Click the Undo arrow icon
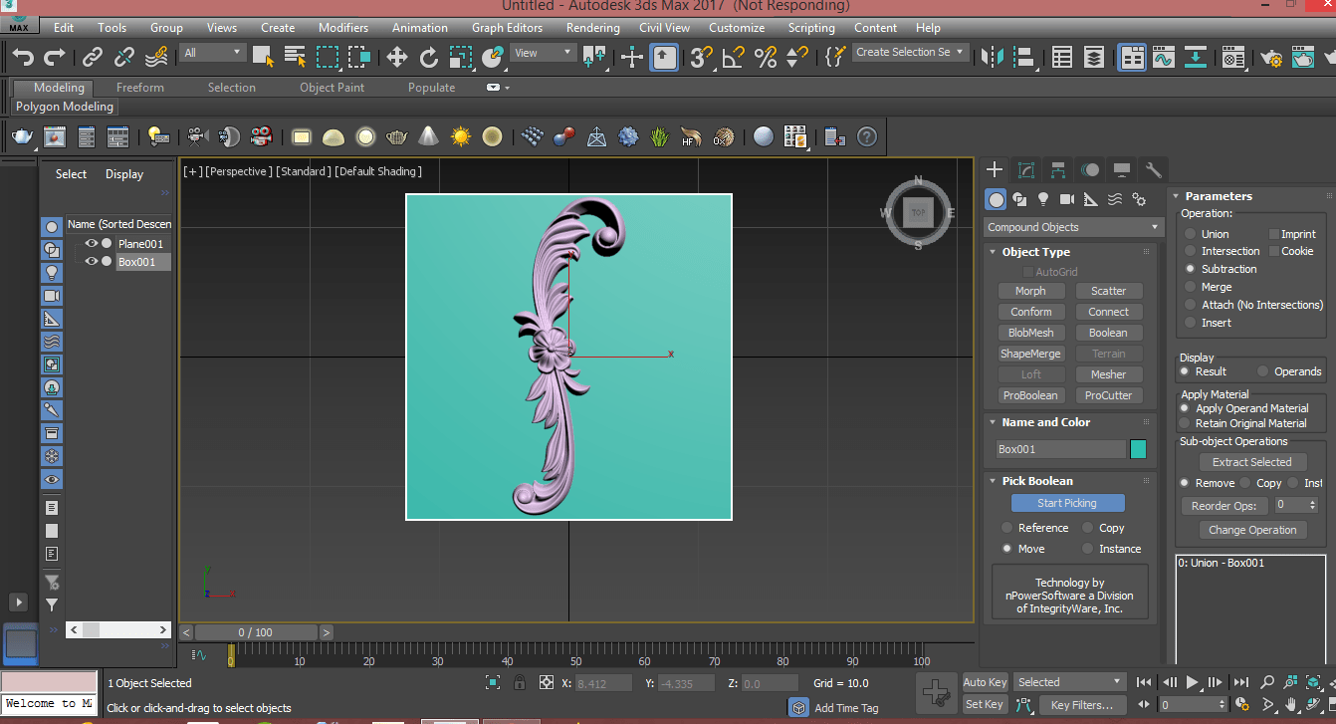Screen dimensions: 1336x724 click(x=23, y=57)
